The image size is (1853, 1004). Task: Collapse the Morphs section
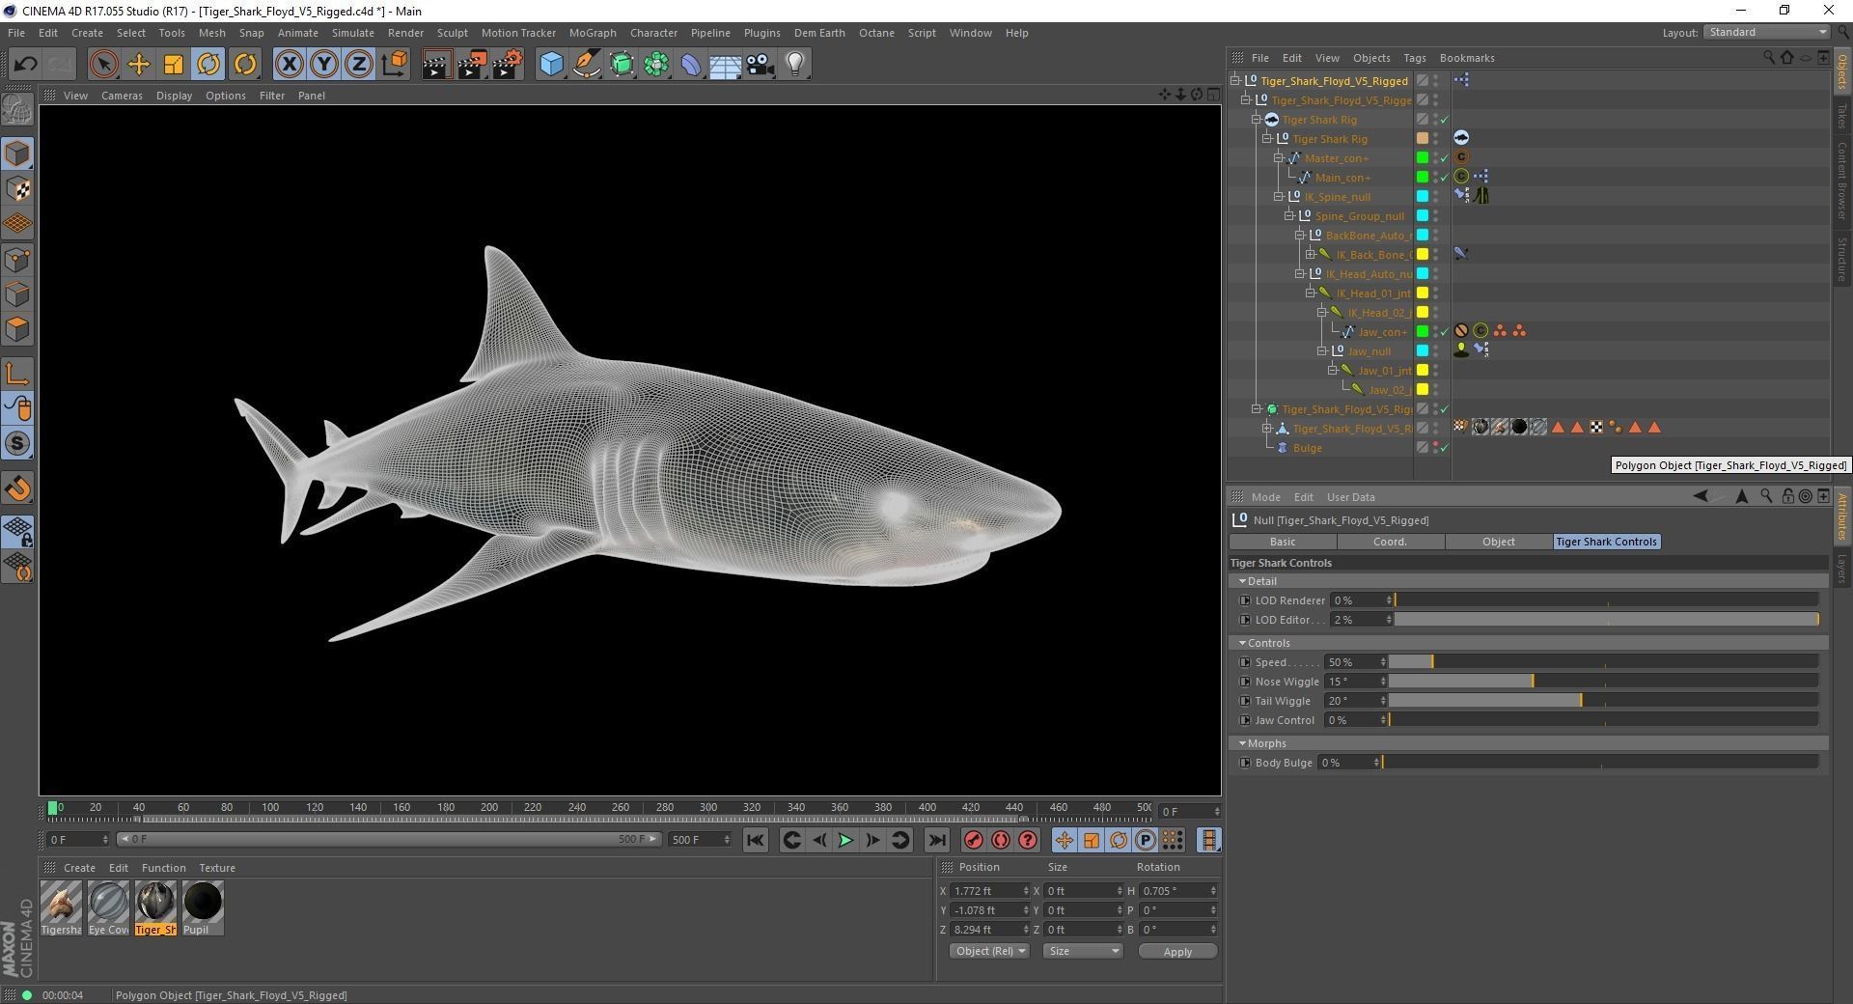[1243, 743]
